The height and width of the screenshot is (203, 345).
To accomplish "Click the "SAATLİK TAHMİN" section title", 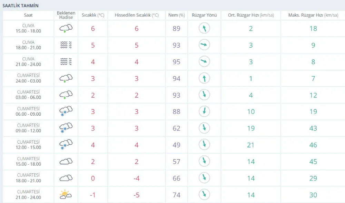I will tap(21, 6).
